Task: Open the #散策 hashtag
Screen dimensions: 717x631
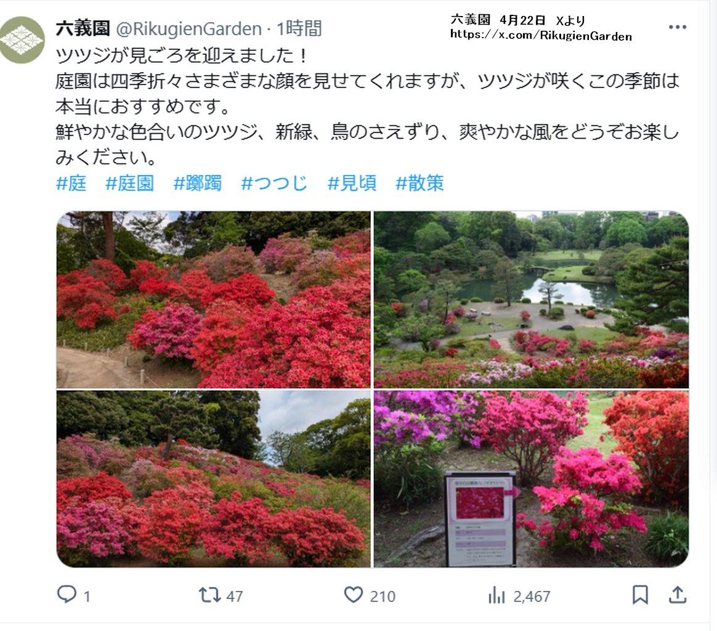Action: [419, 183]
